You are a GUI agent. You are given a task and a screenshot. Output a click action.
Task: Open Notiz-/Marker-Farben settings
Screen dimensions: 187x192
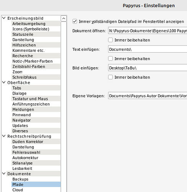(x=36, y=61)
